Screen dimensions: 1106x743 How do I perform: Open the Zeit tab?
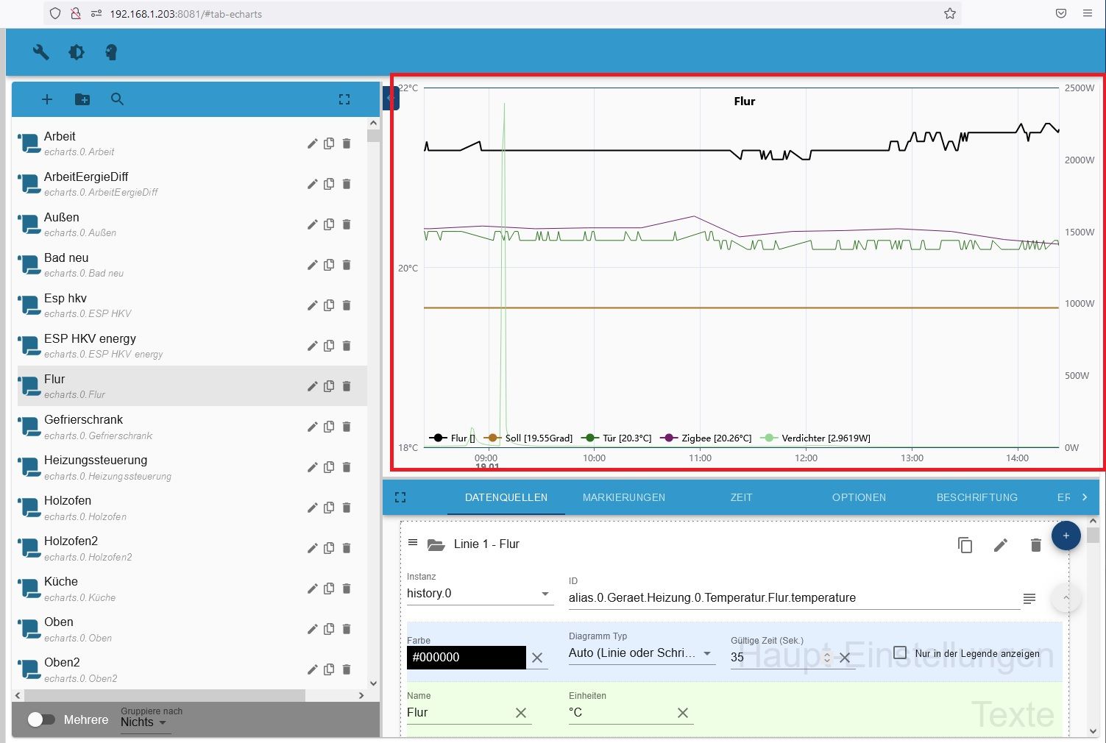click(x=741, y=497)
